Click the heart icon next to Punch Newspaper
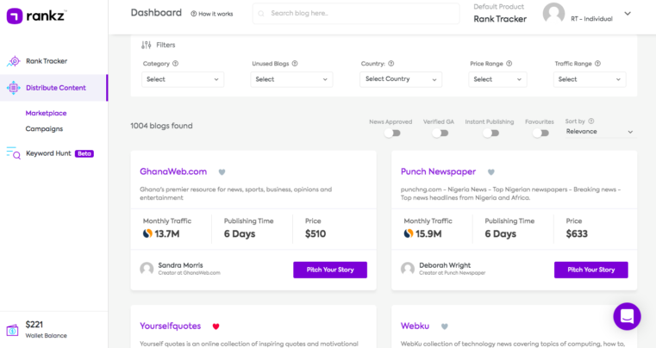This screenshot has height=348, width=656. pos(491,171)
